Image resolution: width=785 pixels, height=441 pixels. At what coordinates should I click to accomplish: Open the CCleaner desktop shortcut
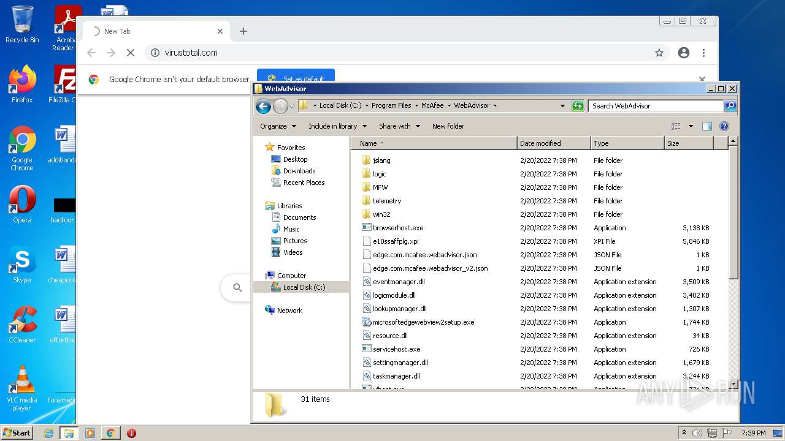point(22,325)
